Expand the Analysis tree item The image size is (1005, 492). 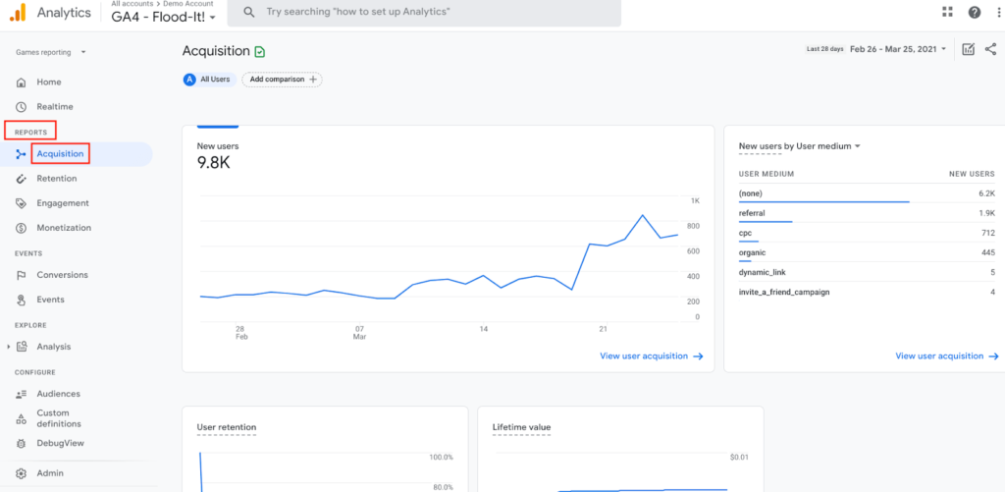(x=9, y=347)
